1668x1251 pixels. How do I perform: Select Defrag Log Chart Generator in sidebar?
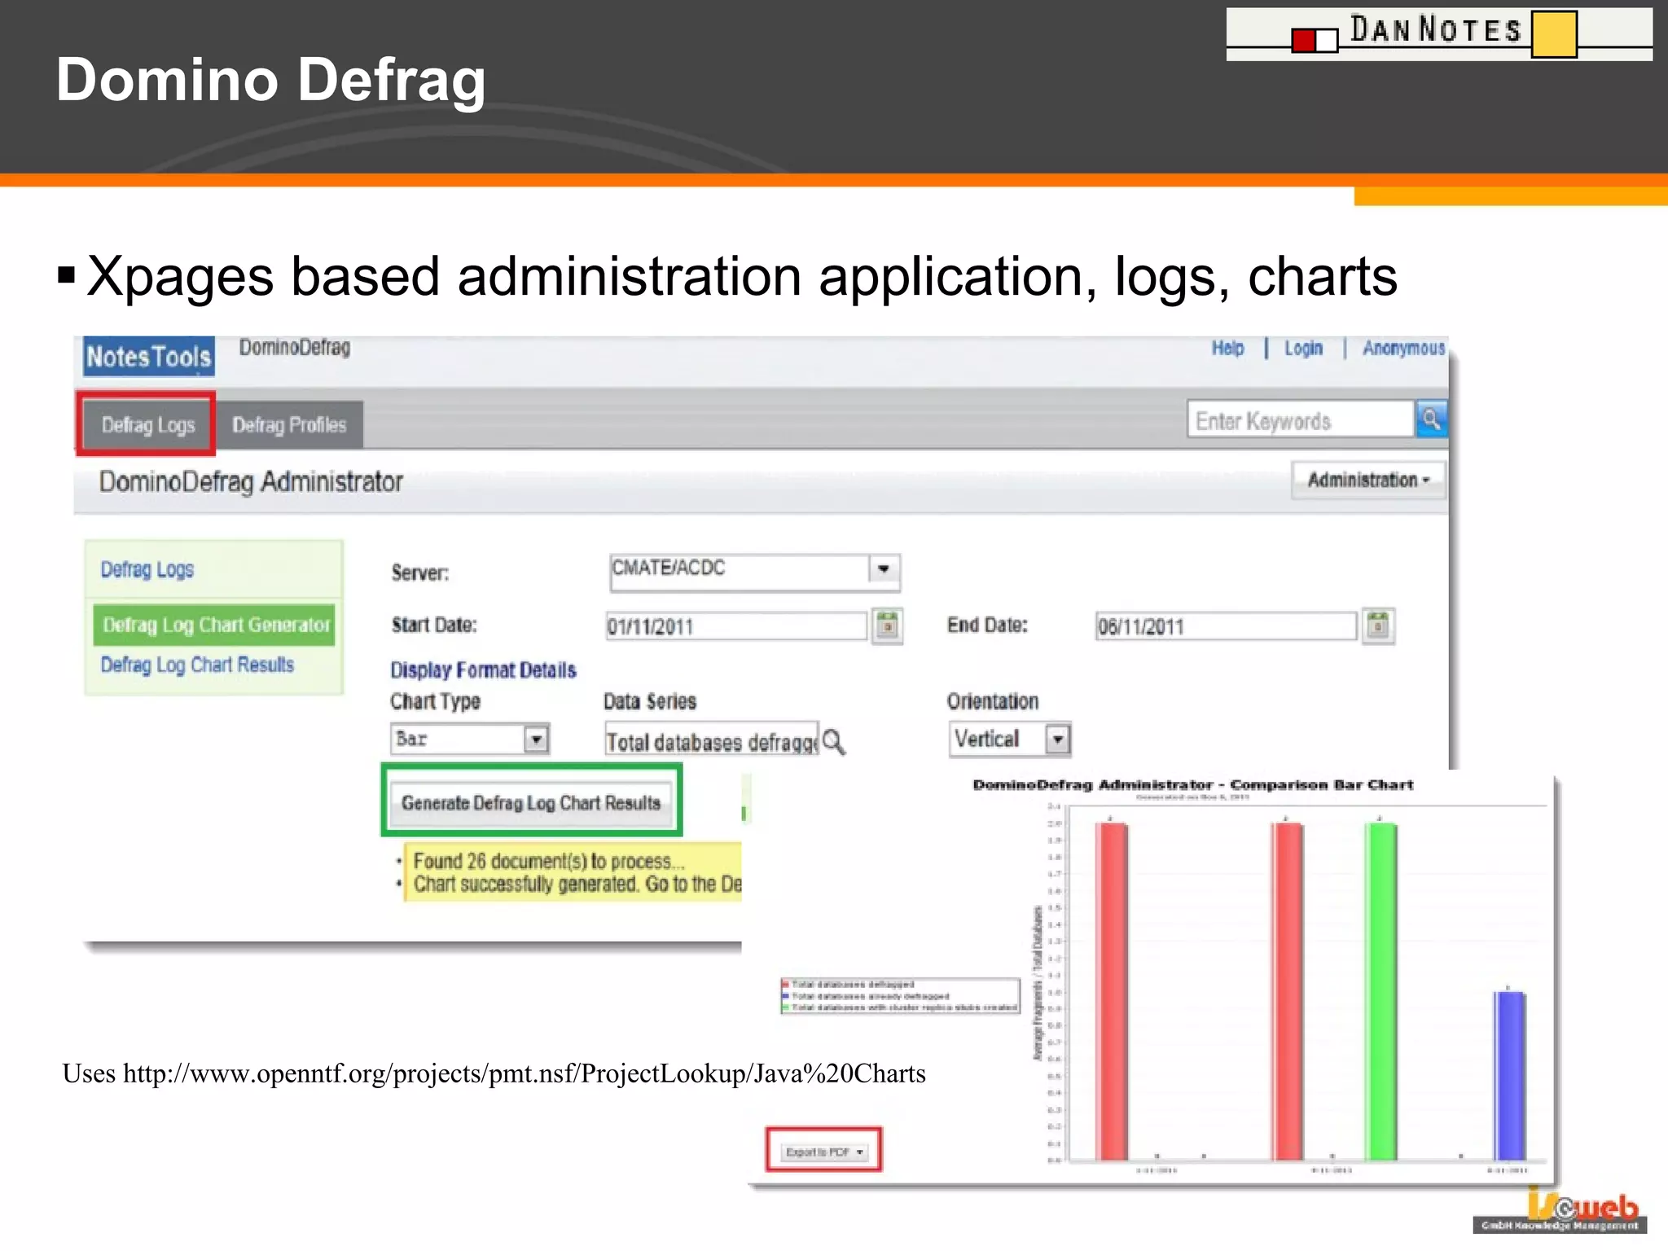[214, 625]
